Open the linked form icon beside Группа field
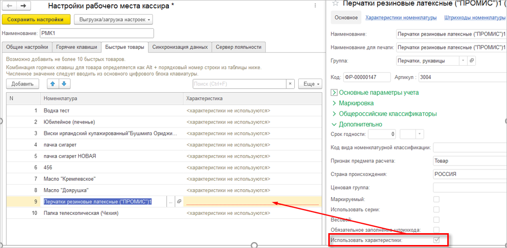 (x=471, y=60)
